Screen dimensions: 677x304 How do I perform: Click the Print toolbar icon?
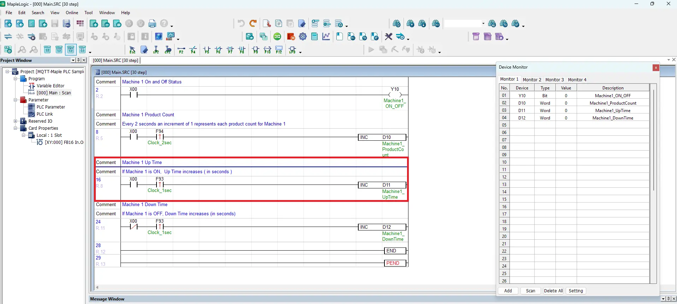point(152,24)
